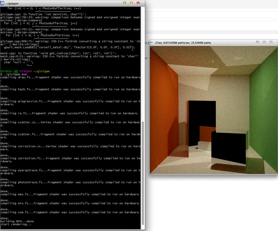
Task: Click the terminal's vertical scrollbar thumb
Action: (x=143, y=173)
